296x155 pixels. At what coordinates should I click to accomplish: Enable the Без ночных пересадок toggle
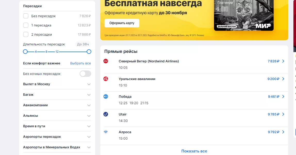[85, 74]
